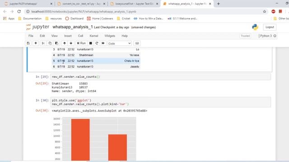Open the Kernel menu
Screen dimensions: 289x162
coord(94,36)
